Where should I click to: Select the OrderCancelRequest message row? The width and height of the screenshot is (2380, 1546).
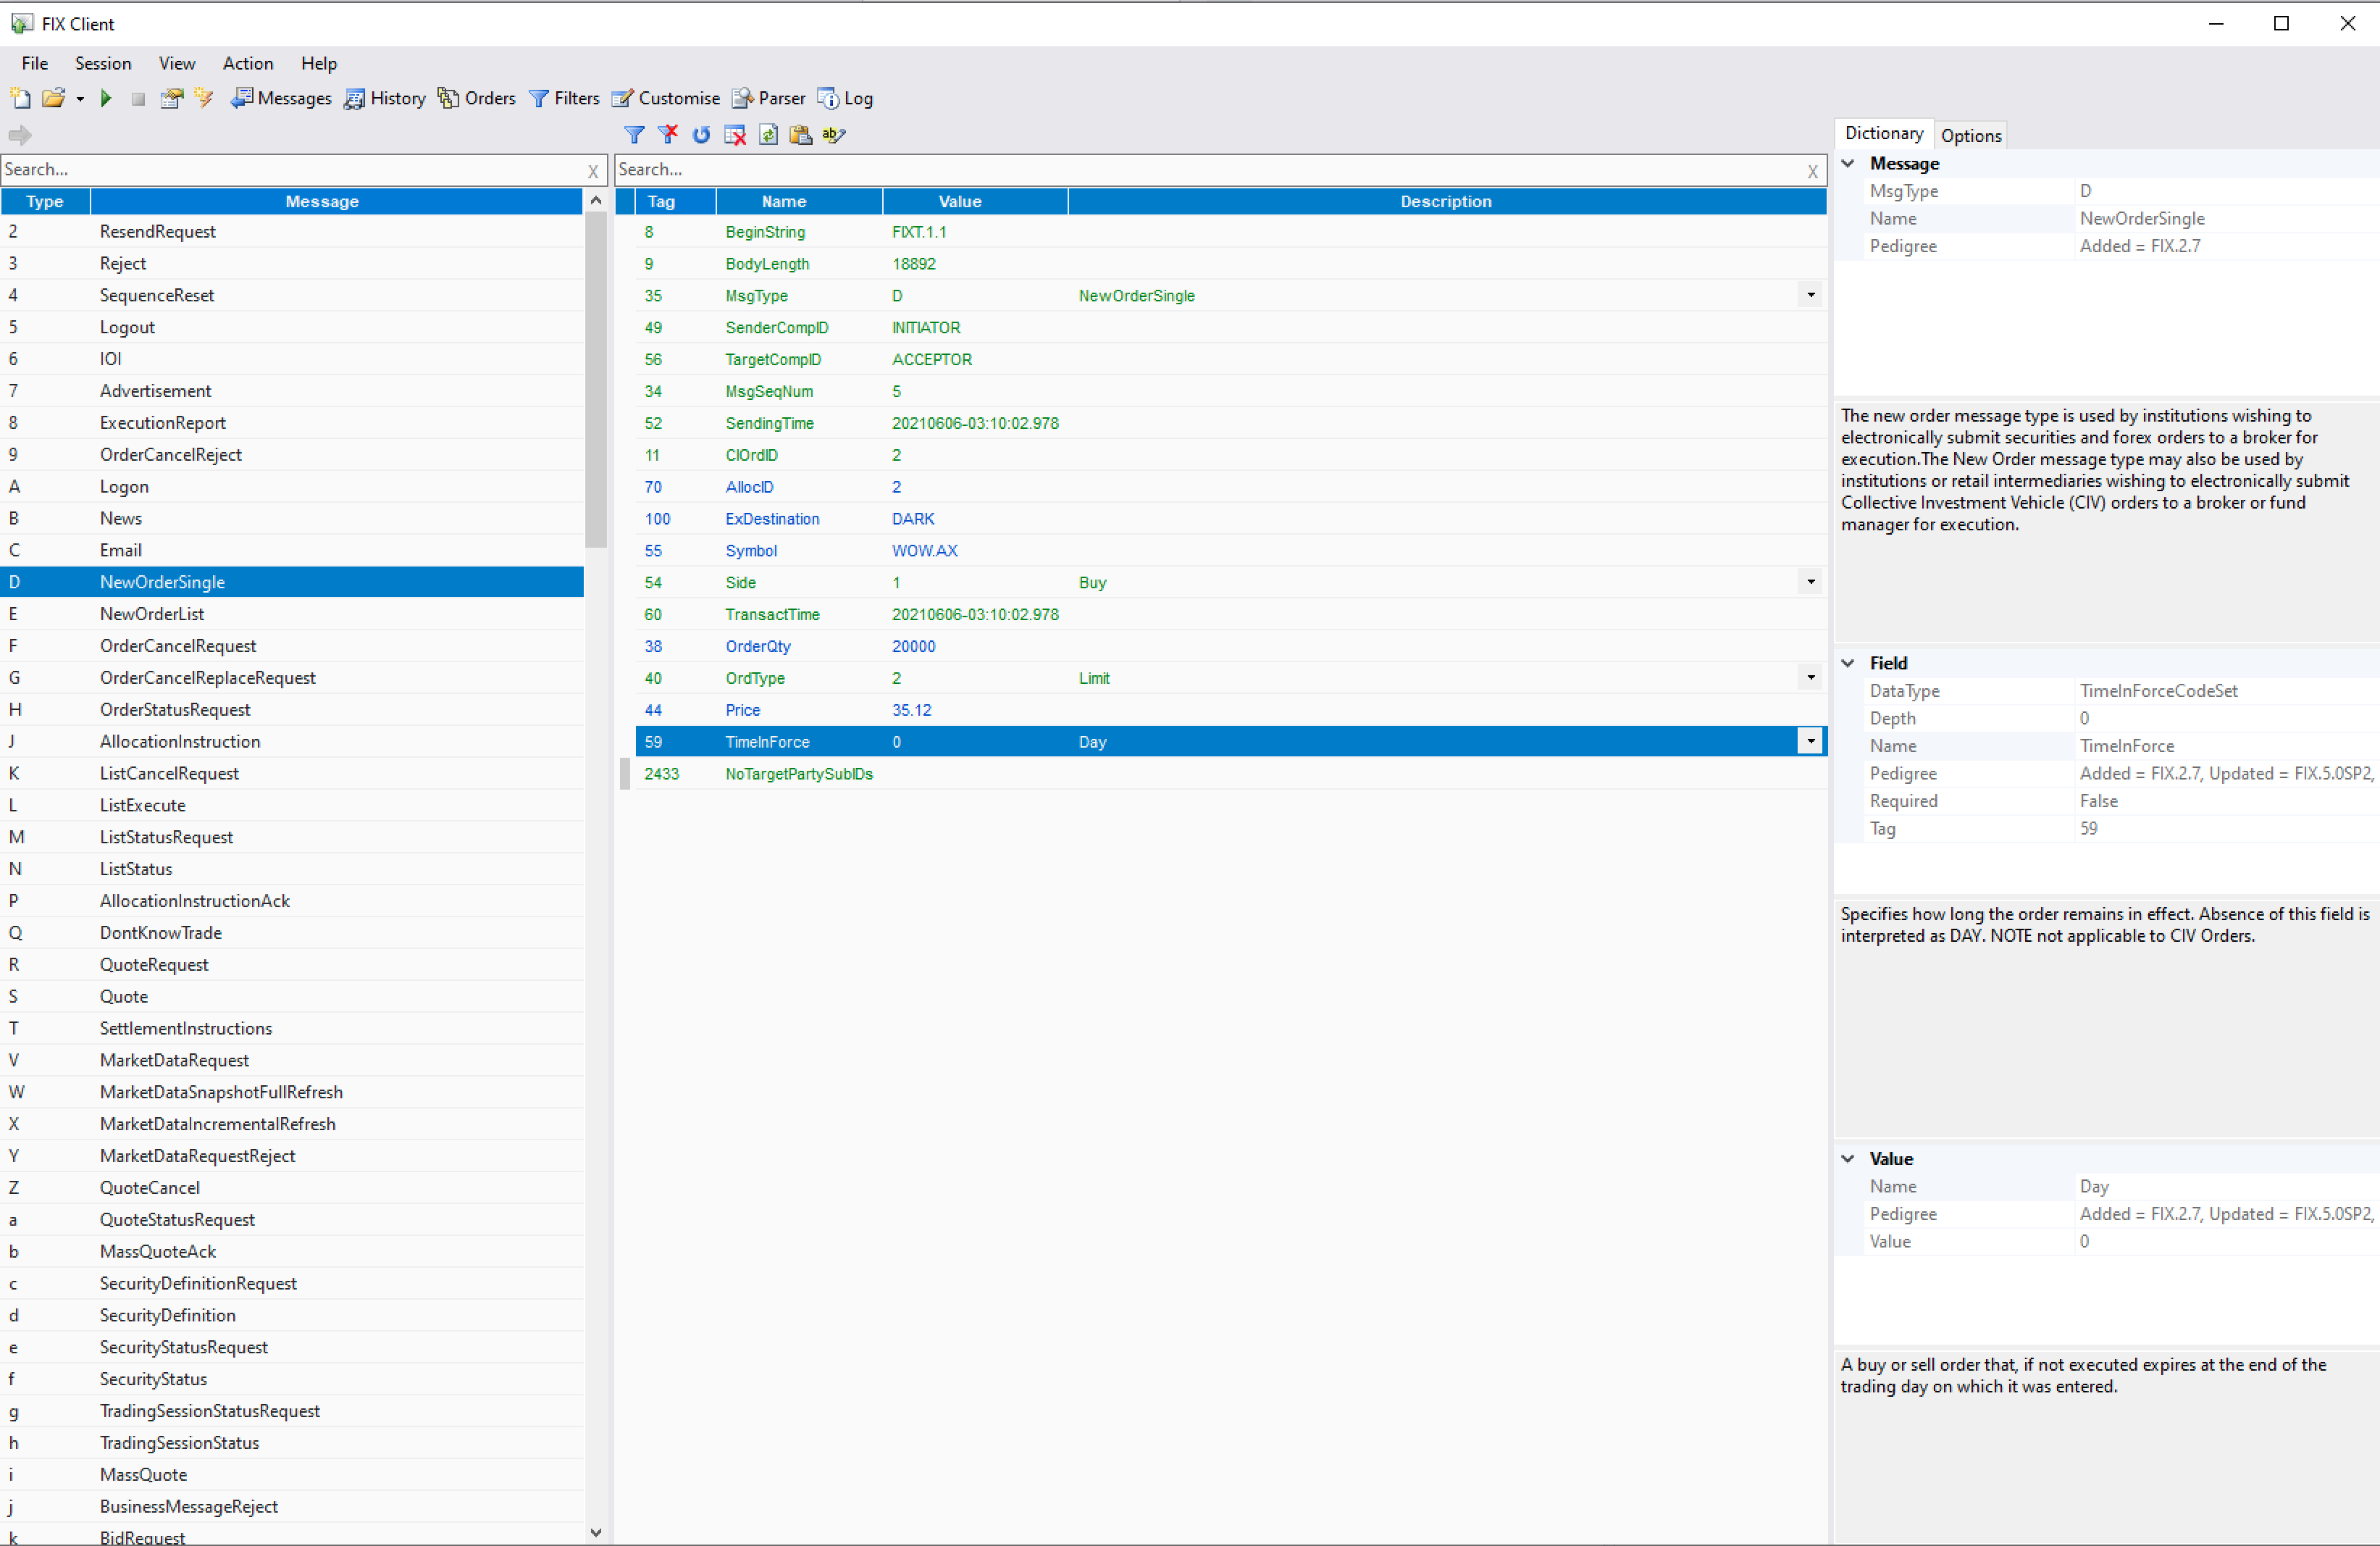(x=178, y=646)
